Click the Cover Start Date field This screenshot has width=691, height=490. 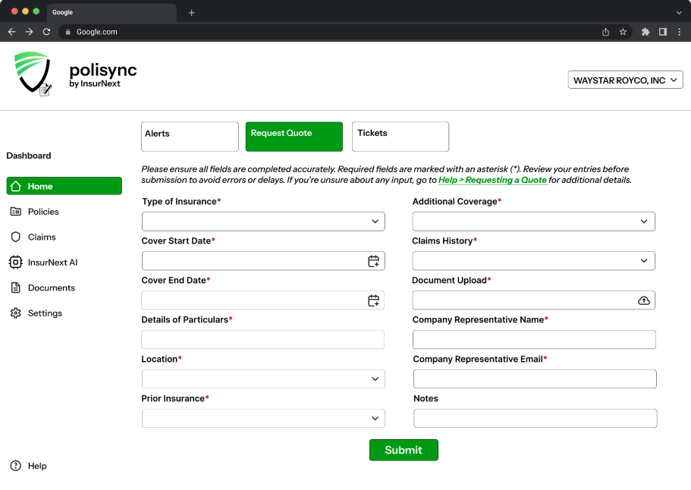point(263,261)
